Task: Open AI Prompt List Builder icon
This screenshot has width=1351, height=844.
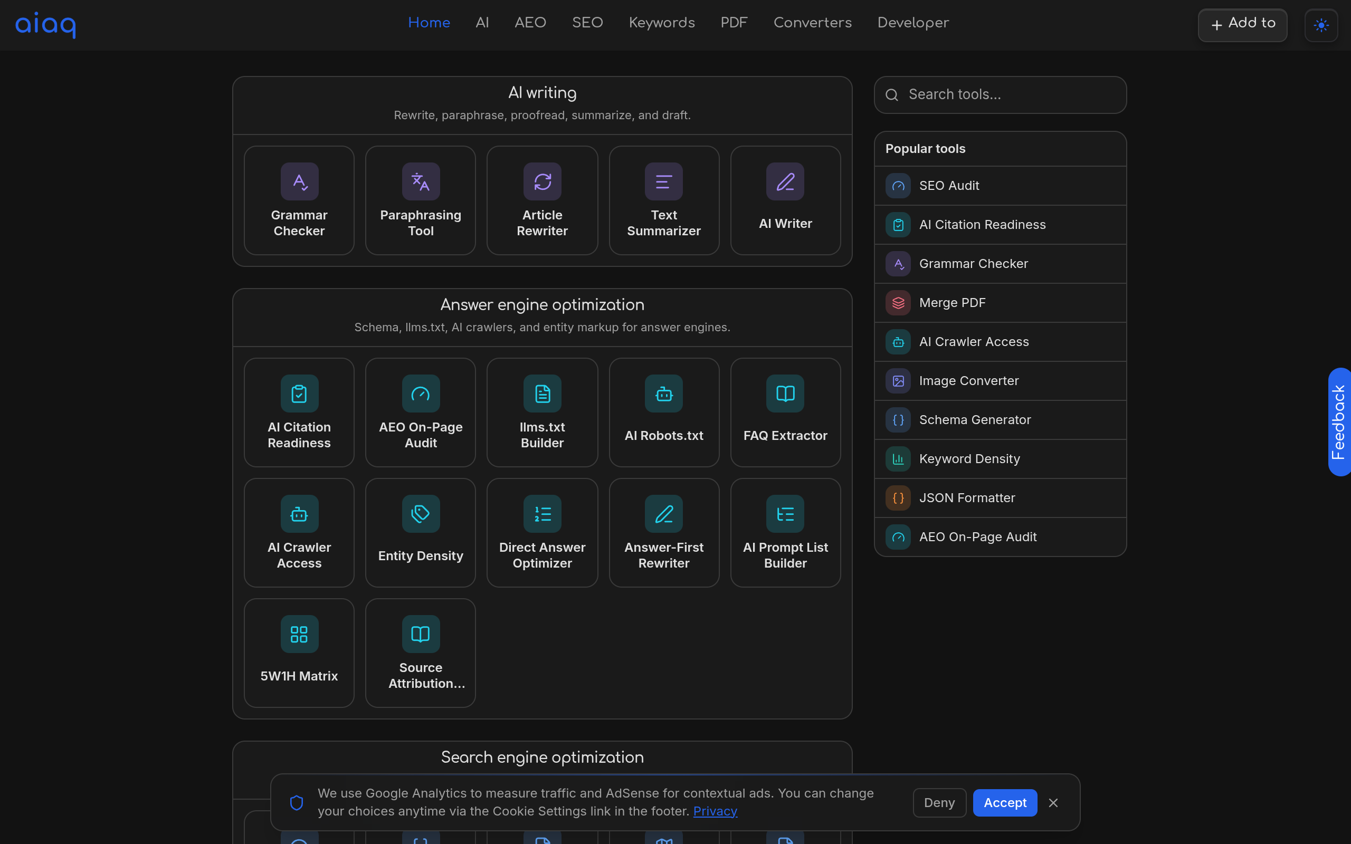Action: [x=785, y=514]
